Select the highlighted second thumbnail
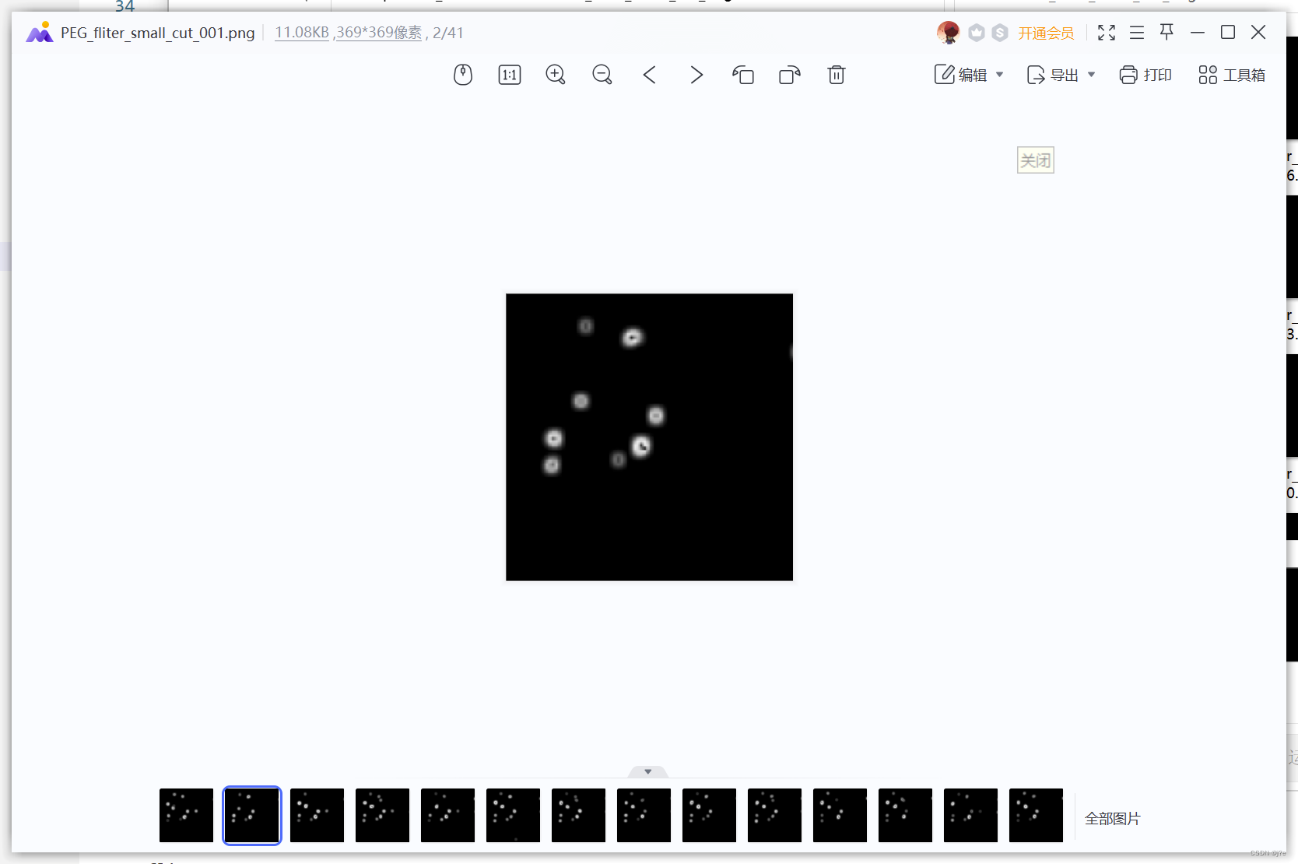This screenshot has width=1298, height=864. [251, 815]
